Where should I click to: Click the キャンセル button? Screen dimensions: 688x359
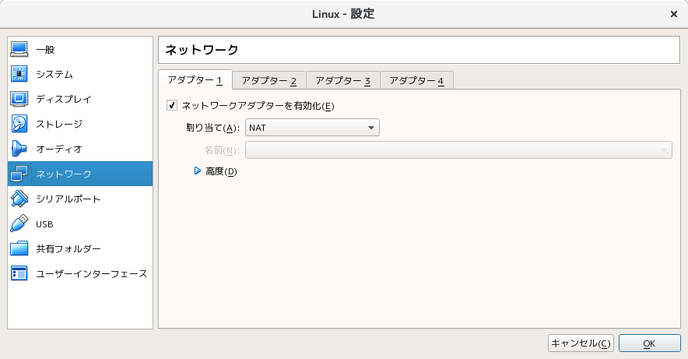(x=581, y=343)
